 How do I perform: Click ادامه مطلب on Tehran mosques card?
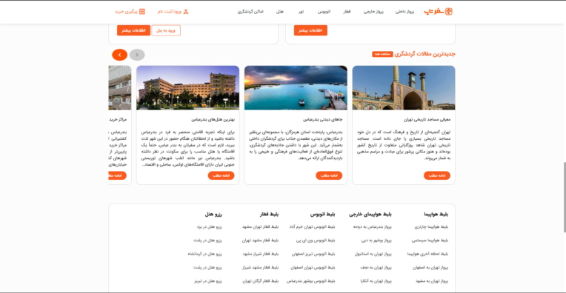click(437, 175)
